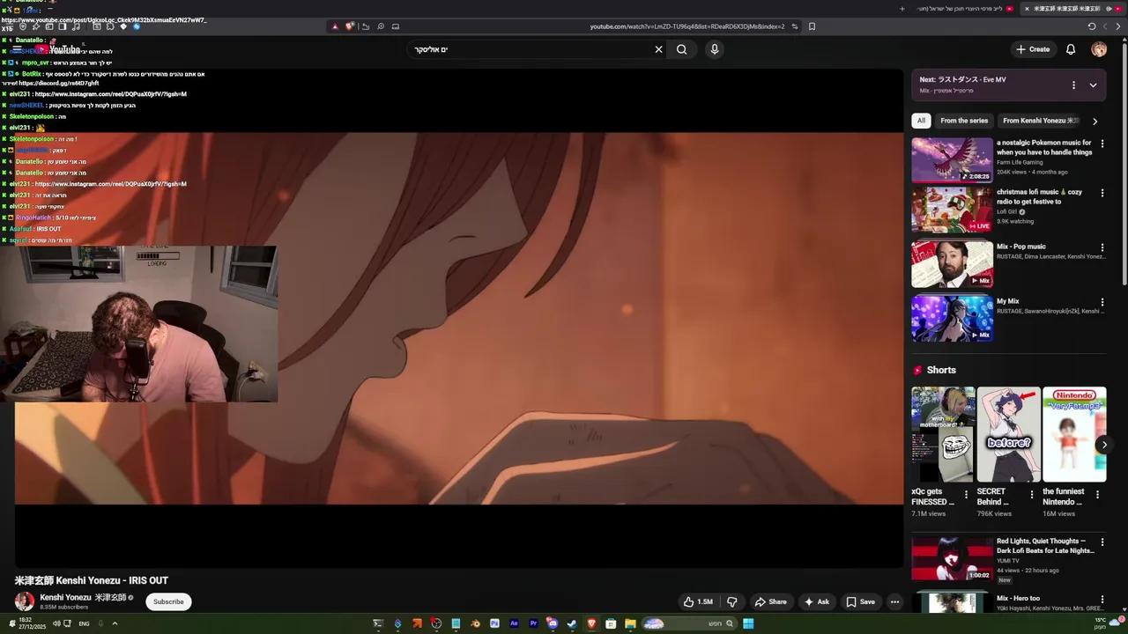This screenshot has width=1128, height=634.
Task: Open options for Red Lights, Quiet Thoughts
Action: tap(1102, 542)
